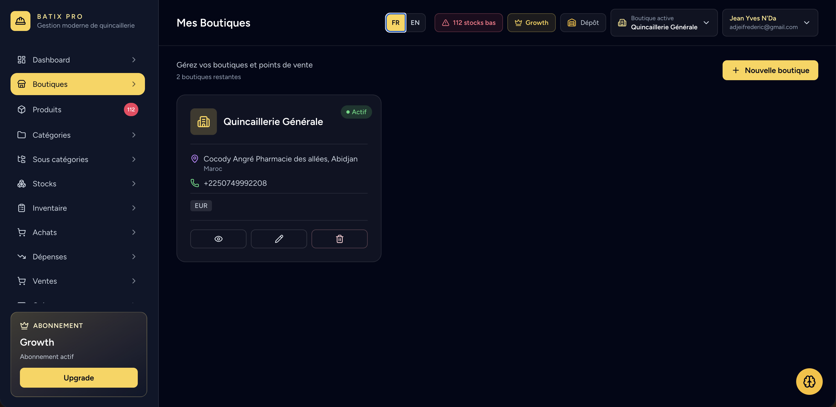Click the EUR currency tag
This screenshot has height=407, width=836.
coord(201,206)
